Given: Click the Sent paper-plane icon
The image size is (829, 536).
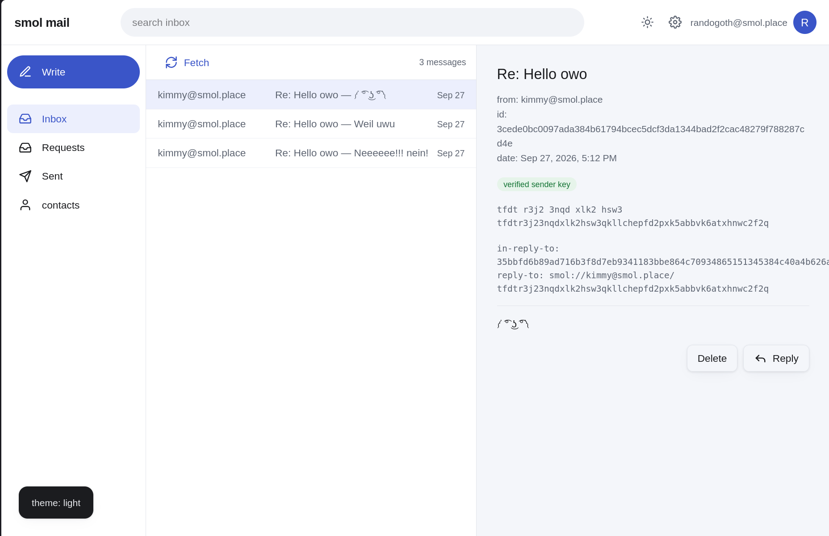Looking at the screenshot, I should [25, 176].
